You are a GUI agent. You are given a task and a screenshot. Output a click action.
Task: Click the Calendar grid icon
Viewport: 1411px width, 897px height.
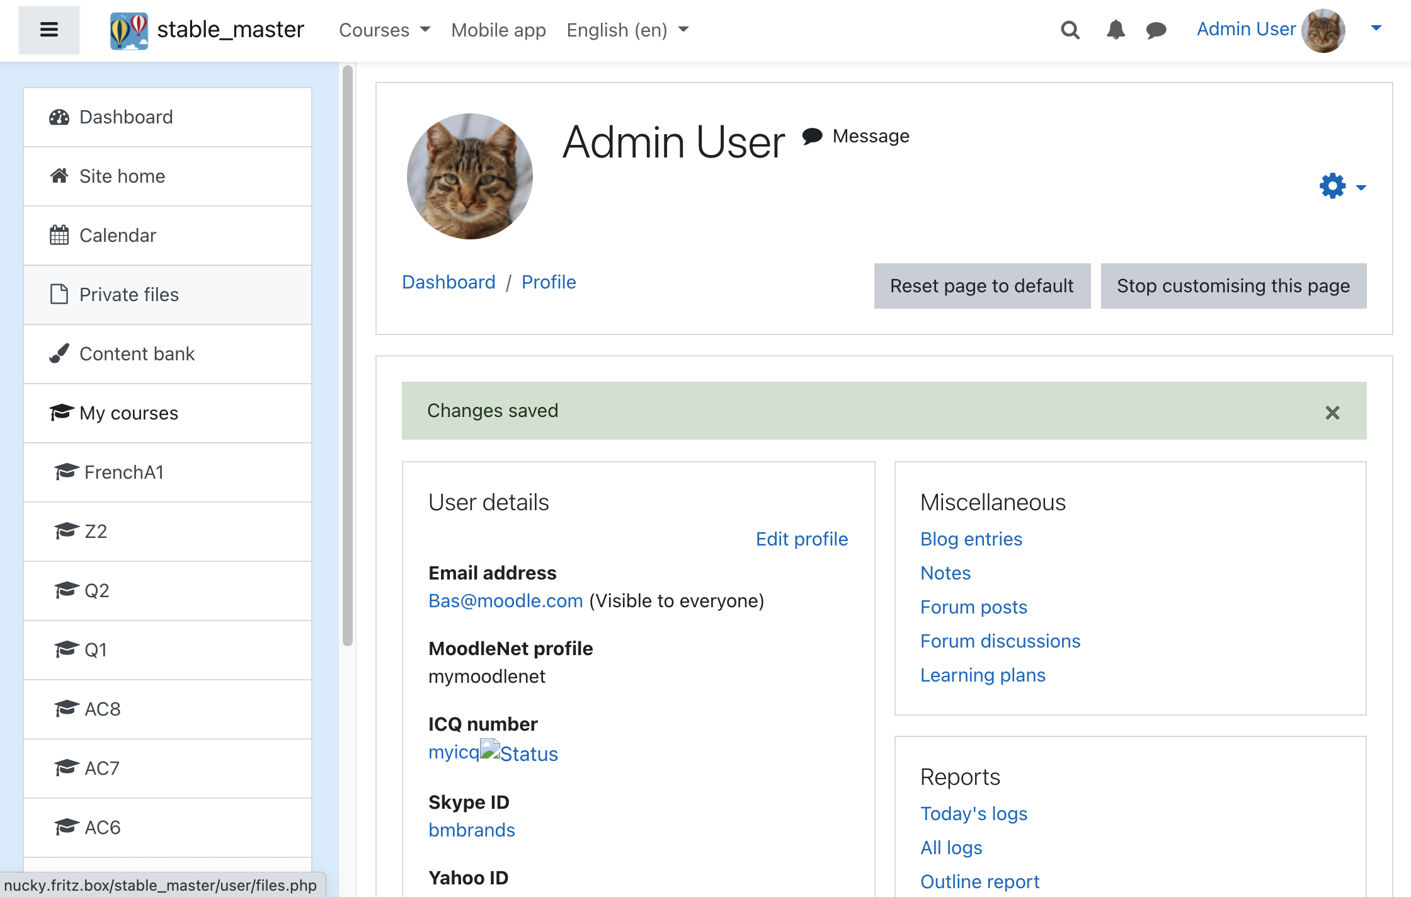coord(59,235)
